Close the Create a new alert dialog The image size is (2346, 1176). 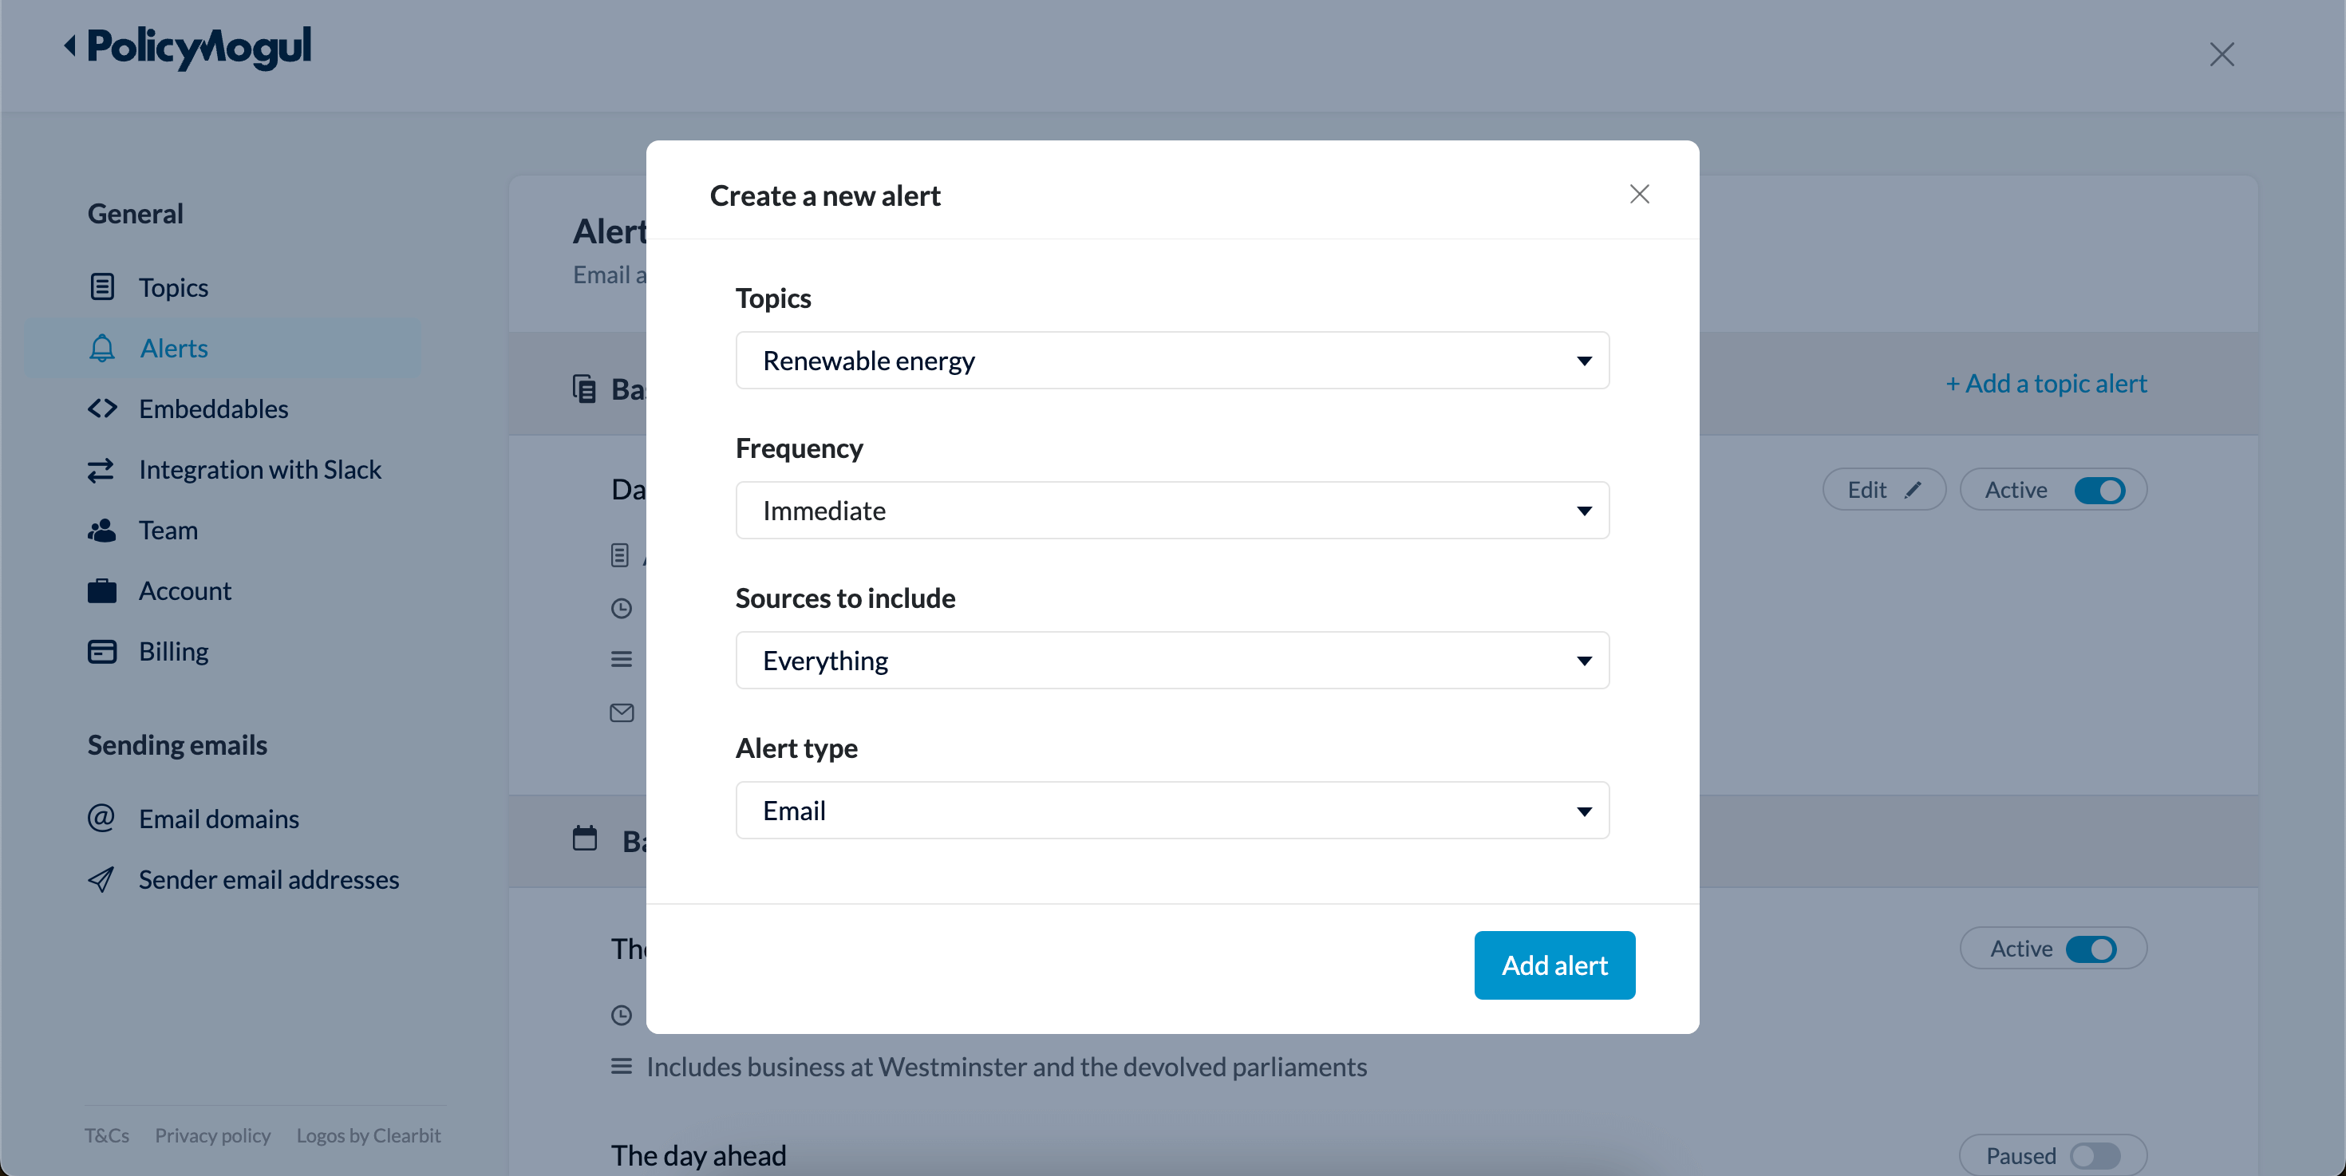point(1639,194)
